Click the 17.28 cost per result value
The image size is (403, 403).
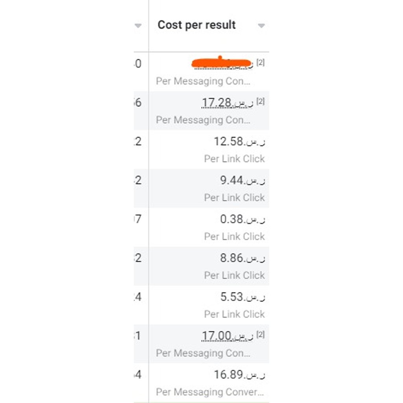click(227, 103)
